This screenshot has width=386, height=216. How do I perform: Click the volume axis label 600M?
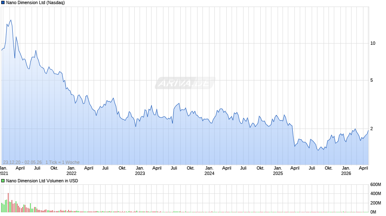pyautogui.click(x=375, y=184)
